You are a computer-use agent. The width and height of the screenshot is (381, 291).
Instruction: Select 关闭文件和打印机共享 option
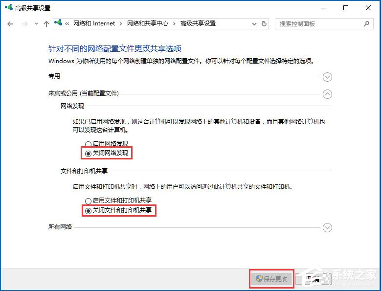pos(118,210)
